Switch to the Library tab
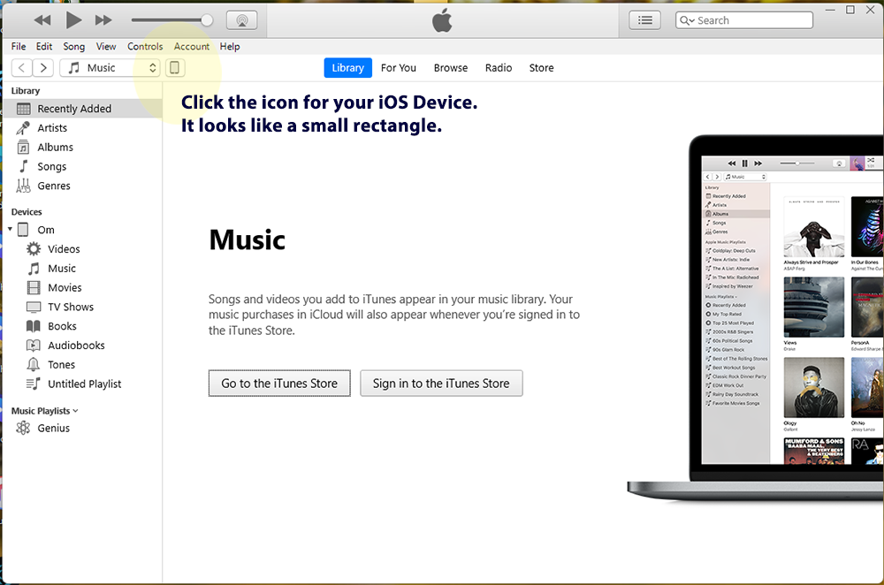The width and height of the screenshot is (884, 585). 347,68
